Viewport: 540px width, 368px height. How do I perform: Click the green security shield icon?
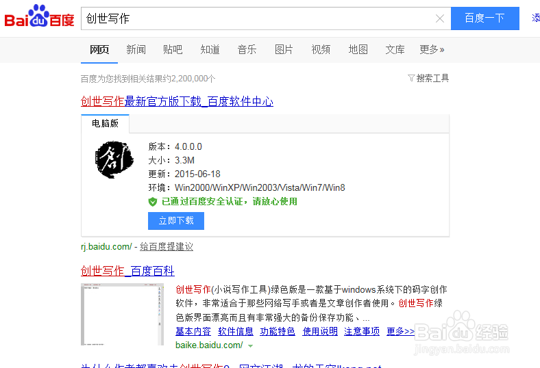(x=153, y=202)
